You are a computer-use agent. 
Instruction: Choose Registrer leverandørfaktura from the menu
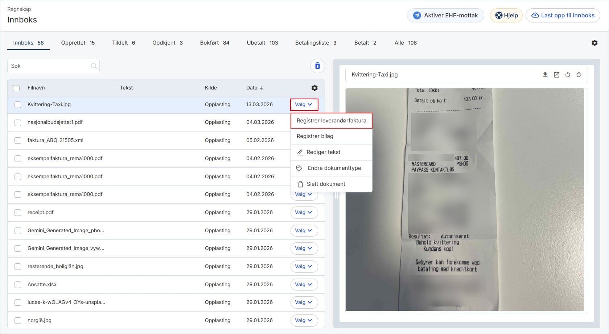point(332,121)
